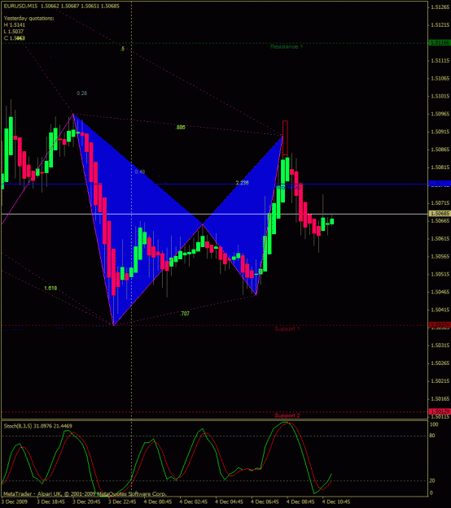Click the "L 1.5037" yesterday low text
The height and width of the screenshot is (508, 451).
(x=14, y=32)
